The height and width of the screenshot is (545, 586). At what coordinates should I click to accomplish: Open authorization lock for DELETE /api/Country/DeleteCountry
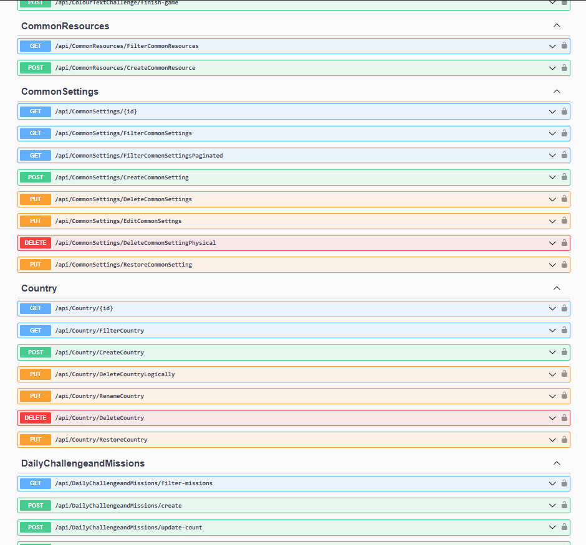[564, 417]
